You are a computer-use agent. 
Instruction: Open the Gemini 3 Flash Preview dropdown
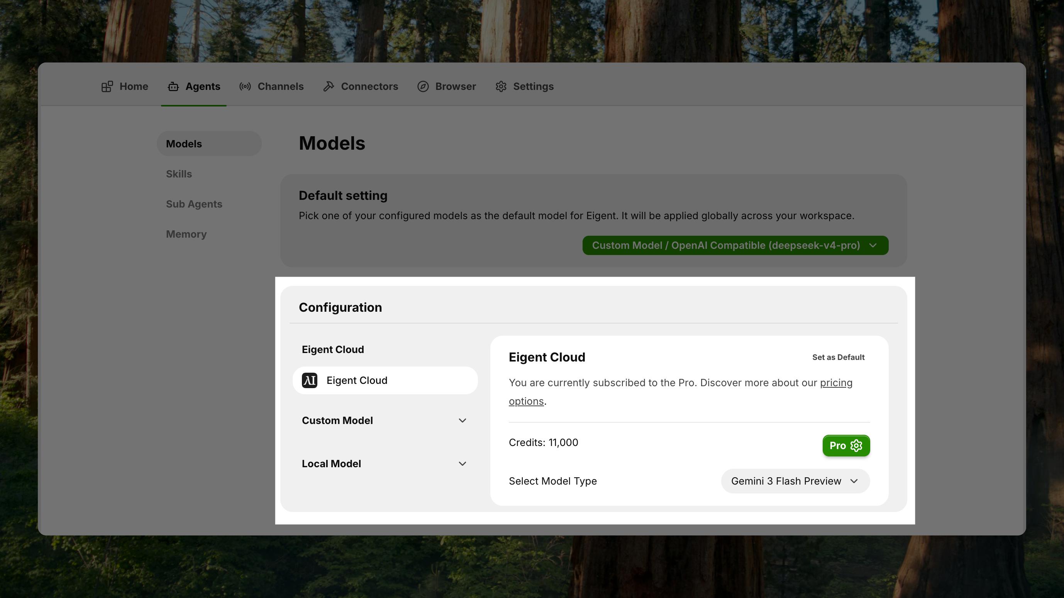click(x=796, y=481)
